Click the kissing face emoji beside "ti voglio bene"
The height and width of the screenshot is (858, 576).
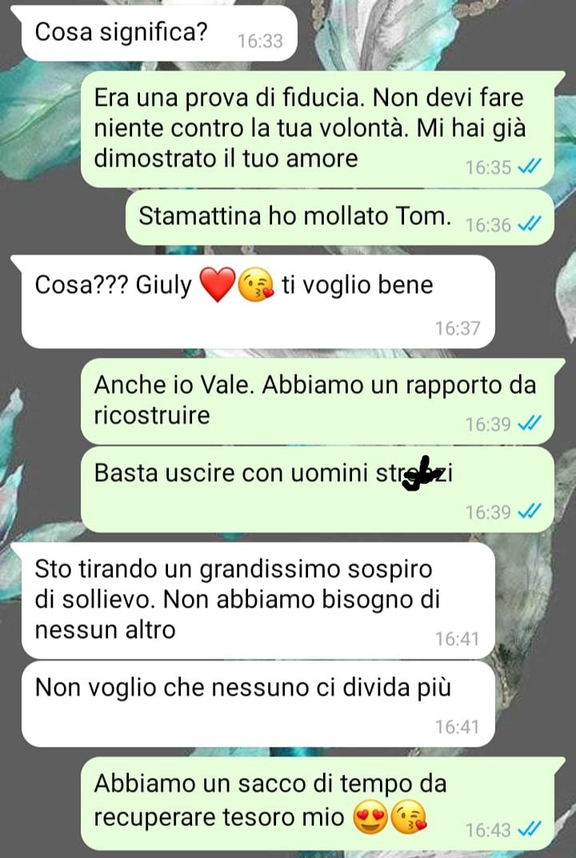pyautogui.click(x=256, y=286)
